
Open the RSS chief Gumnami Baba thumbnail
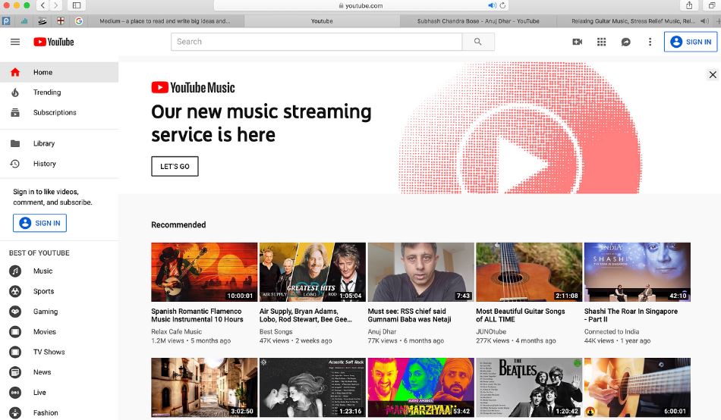click(420, 272)
